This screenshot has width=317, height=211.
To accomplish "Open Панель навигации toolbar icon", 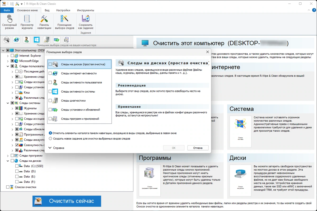I will (x=44, y=22).
